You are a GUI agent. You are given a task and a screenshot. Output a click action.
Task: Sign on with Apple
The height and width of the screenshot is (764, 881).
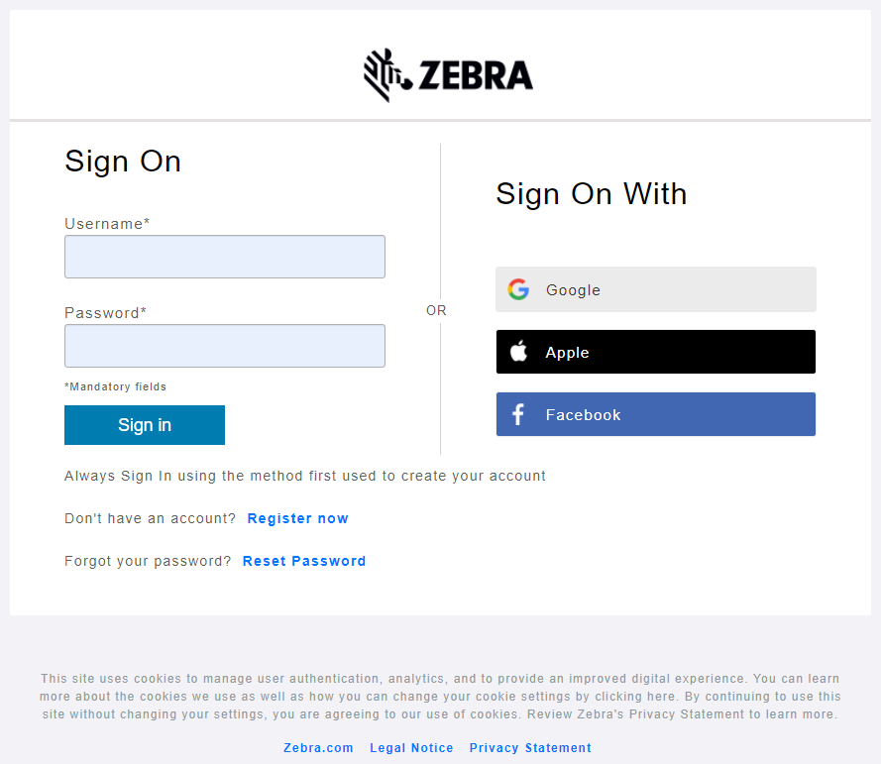pos(655,352)
